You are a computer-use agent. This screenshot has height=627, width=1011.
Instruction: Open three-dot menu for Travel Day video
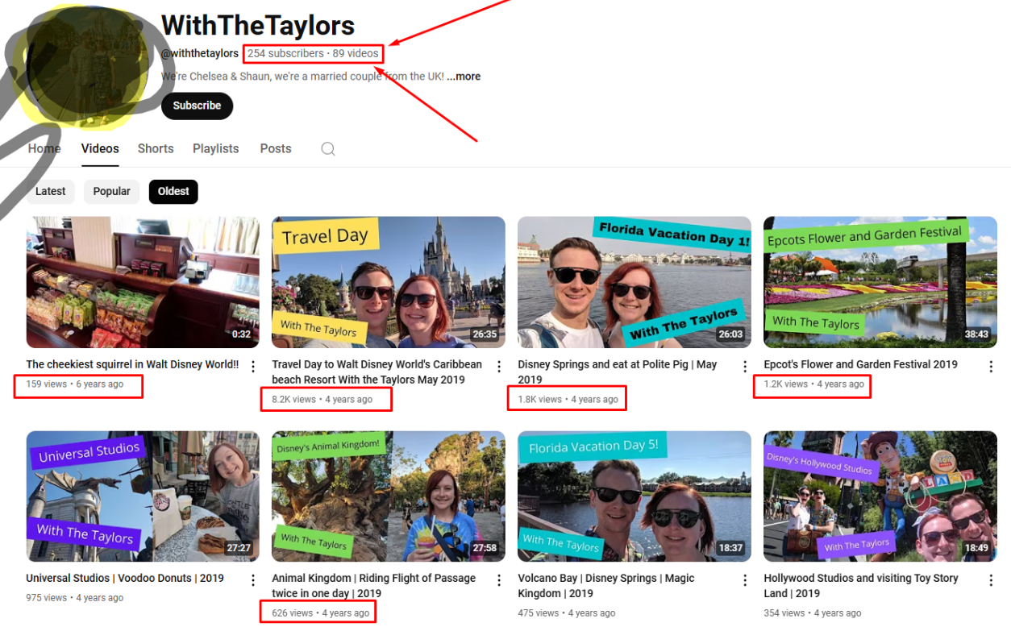pos(499,367)
